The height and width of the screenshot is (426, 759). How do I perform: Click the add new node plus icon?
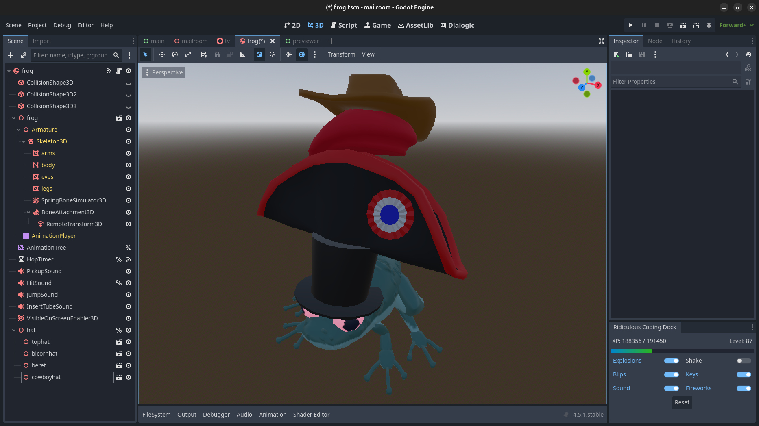tap(11, 55)
